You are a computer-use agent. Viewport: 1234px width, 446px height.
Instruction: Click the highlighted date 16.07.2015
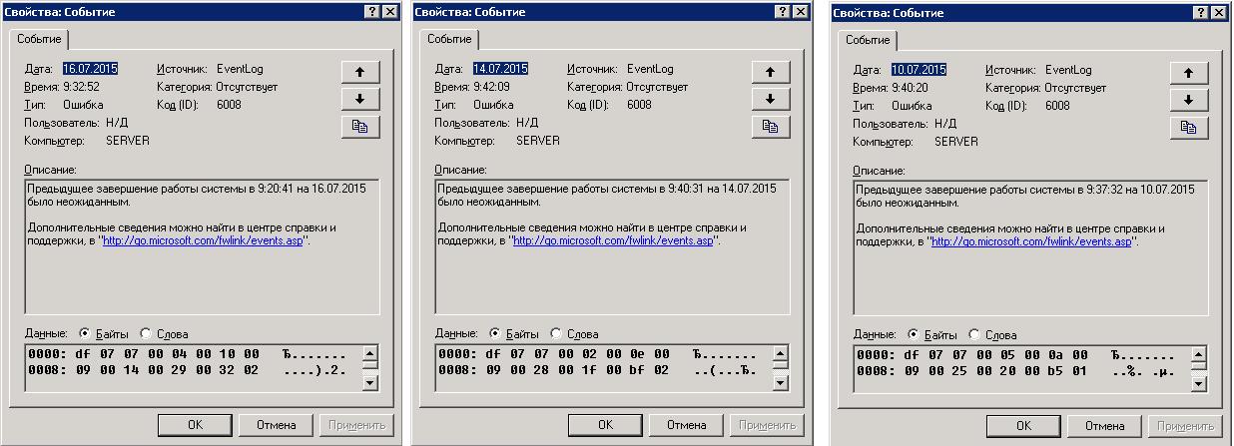[x=90, y=69]
